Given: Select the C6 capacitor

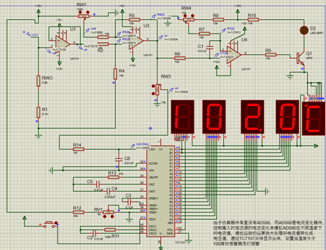Looking at the screenshot, I should [x=119, y=159].
